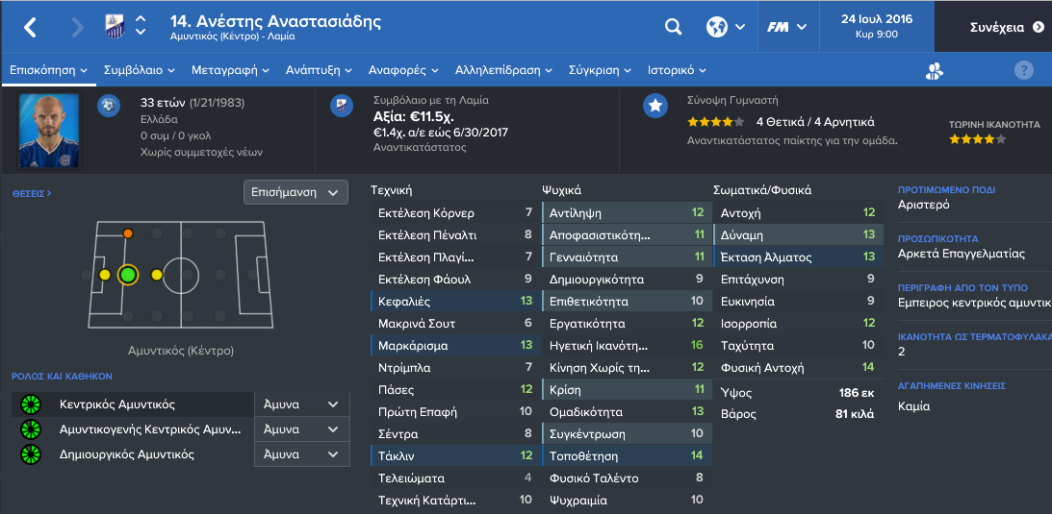This screenshot has height=514, width=1052.
Task: Click the player portrait photo
Action: (49, 132)
